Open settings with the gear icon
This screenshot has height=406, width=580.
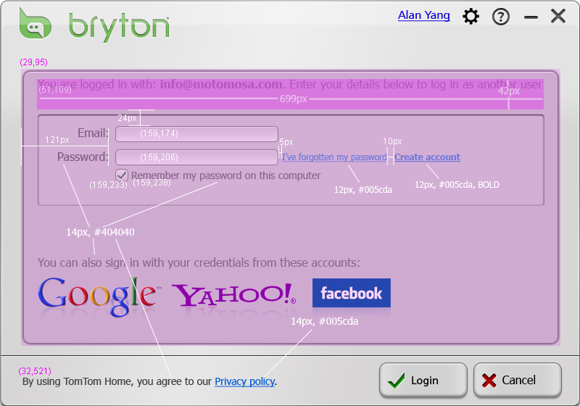click(x=471, y=17)
